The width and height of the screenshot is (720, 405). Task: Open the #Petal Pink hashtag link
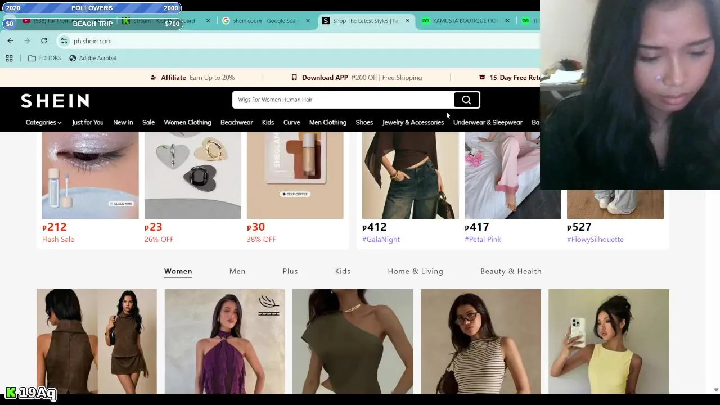point(483,239)
